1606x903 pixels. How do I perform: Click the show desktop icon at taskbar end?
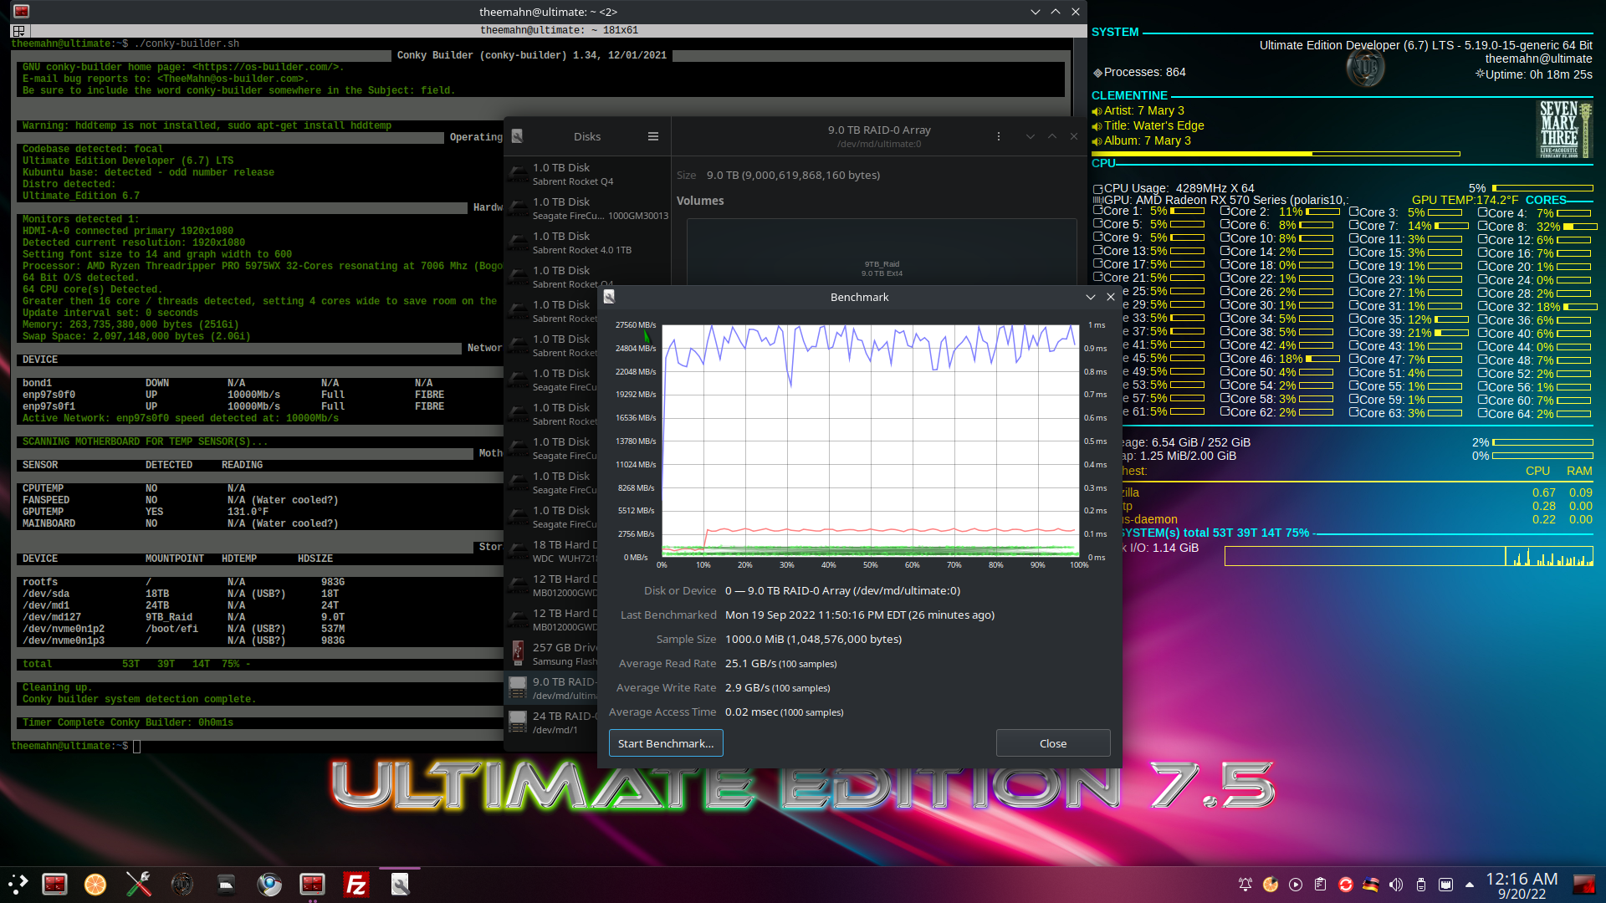tap(1584, 884)
